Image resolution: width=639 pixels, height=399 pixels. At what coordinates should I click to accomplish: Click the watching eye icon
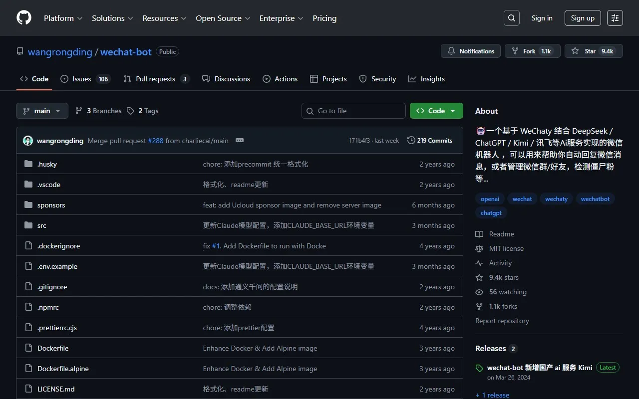479,292
